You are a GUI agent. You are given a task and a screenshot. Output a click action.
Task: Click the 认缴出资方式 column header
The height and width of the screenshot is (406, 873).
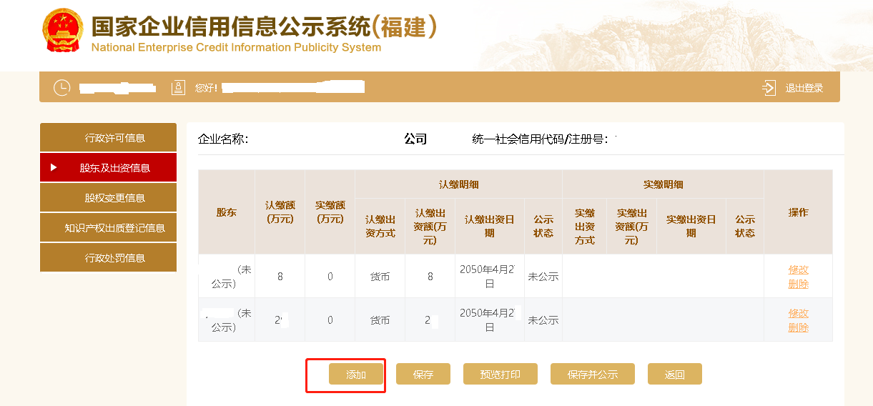(380, 227)
